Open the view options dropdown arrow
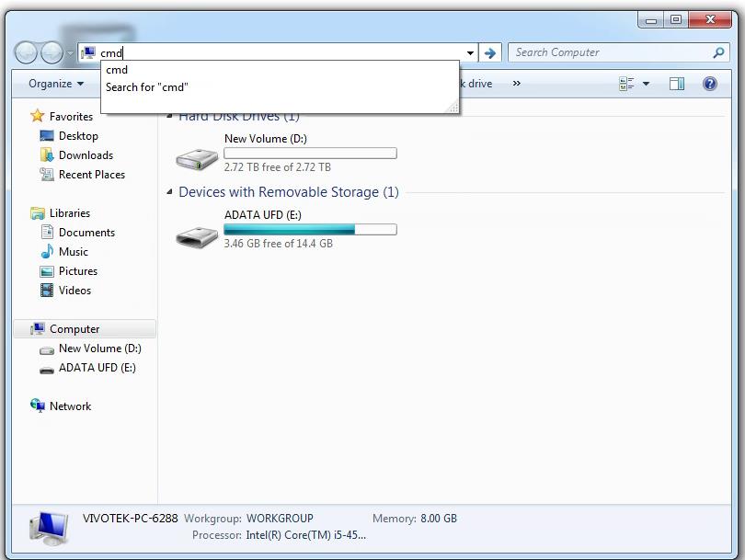Viewport: 745px width, 560px height. pyautogui.click(x=646, y=84)
